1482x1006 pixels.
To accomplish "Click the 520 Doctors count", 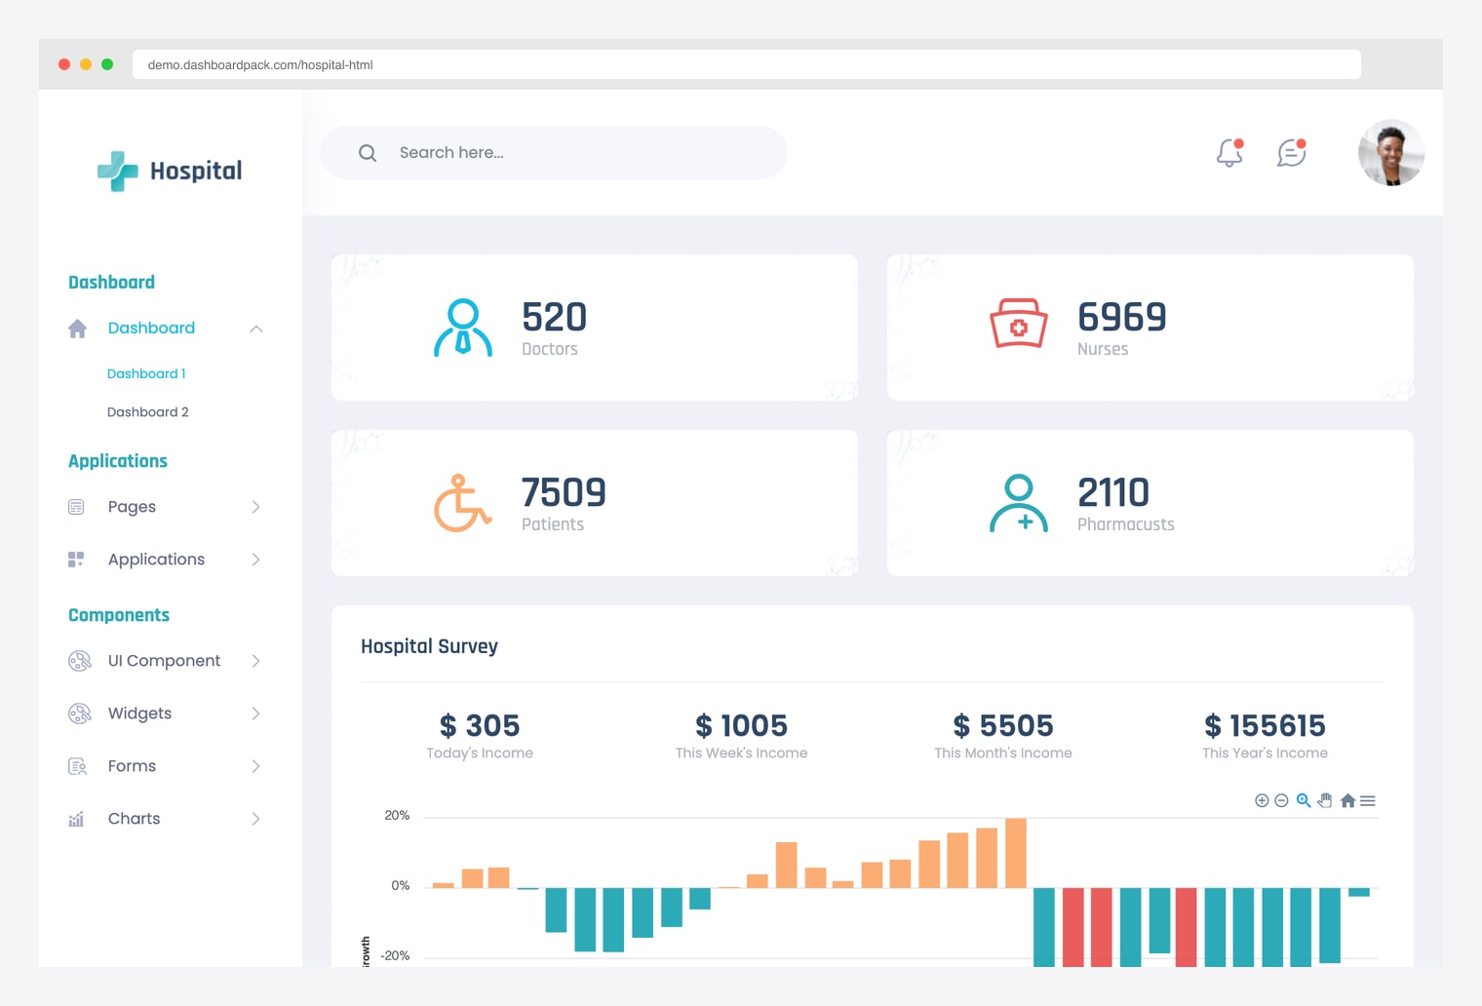I will [554, 317].
